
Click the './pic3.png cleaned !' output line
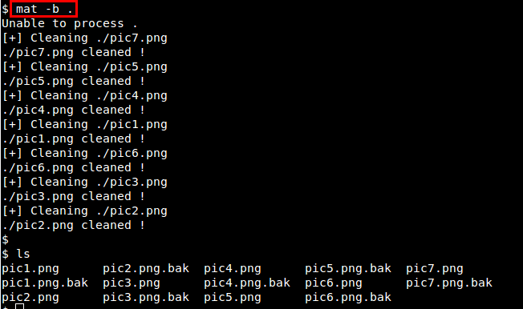(x=73, y=196)
